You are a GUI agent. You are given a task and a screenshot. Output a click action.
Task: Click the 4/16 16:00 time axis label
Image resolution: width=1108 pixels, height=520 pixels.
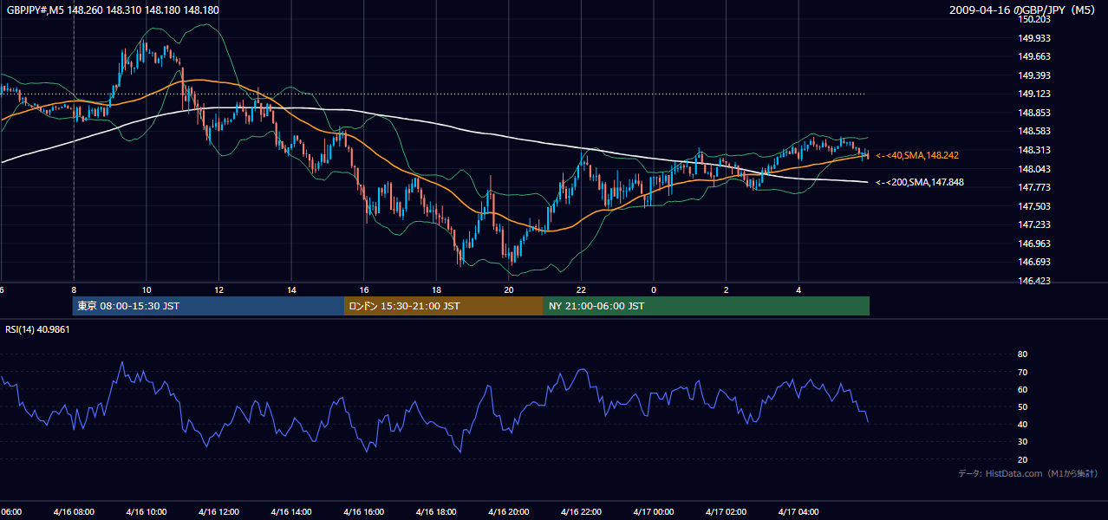pos(363,511)
